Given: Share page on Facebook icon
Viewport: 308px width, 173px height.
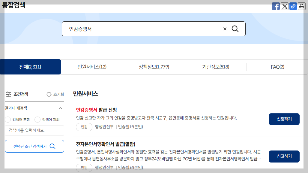Looking at the screenshot, I should [x=276, y=6].
